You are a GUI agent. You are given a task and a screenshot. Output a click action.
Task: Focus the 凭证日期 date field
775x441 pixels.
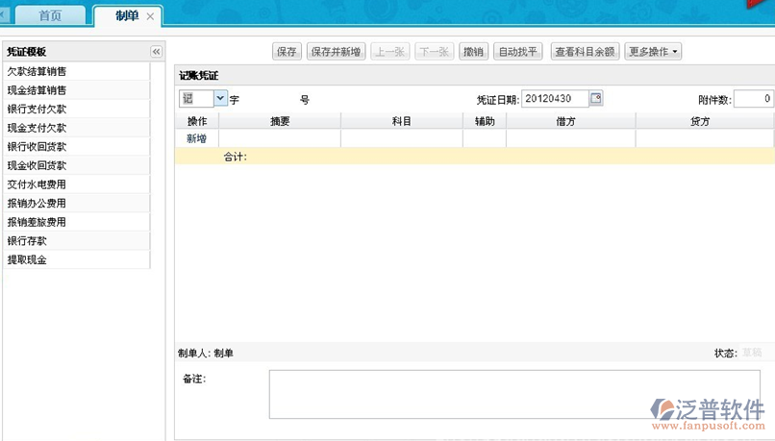pyautogui.click(x=554, y=99)
